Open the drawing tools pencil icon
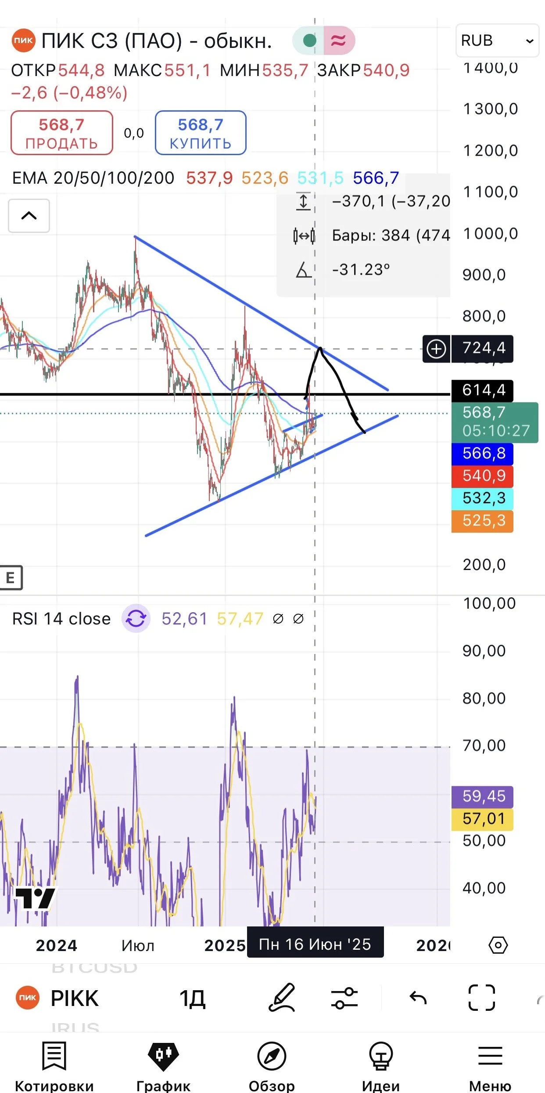545x1093 pixels. (282, 997)
